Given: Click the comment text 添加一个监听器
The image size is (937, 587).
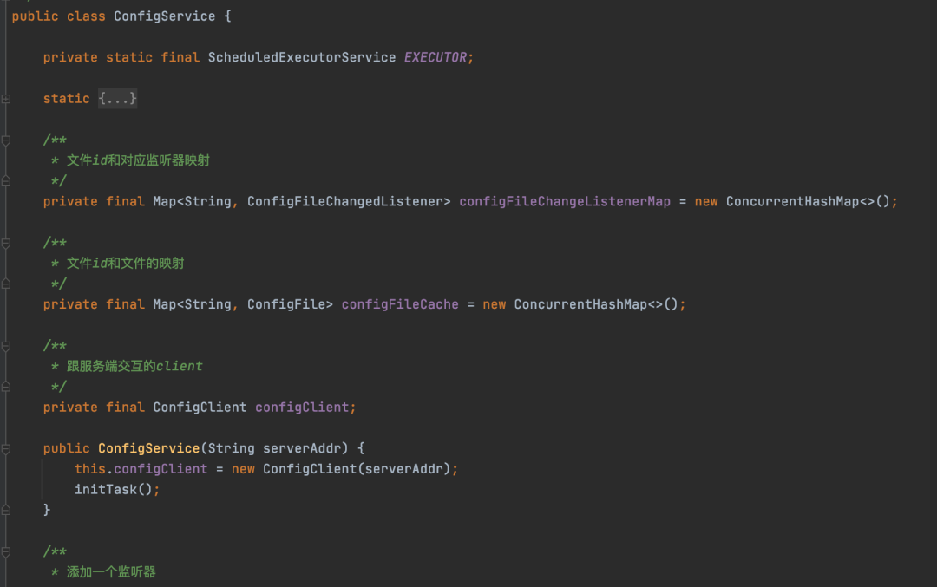Looking at the screenshot, I should (x=111, y=572).
